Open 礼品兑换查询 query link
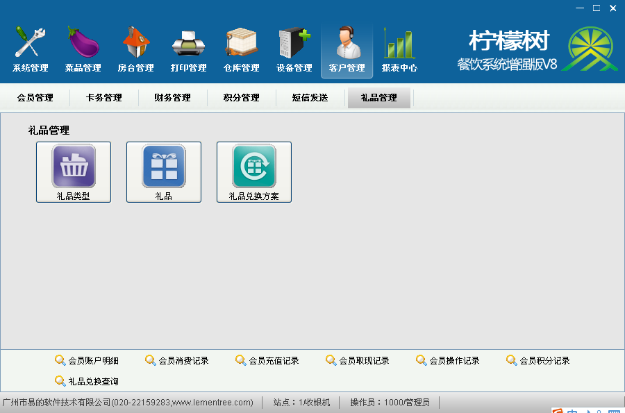 pyautogui.click(x=87, y=381)
